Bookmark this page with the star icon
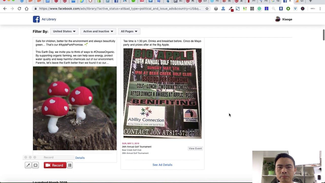The image size is (325, 183). pos(207,9)
